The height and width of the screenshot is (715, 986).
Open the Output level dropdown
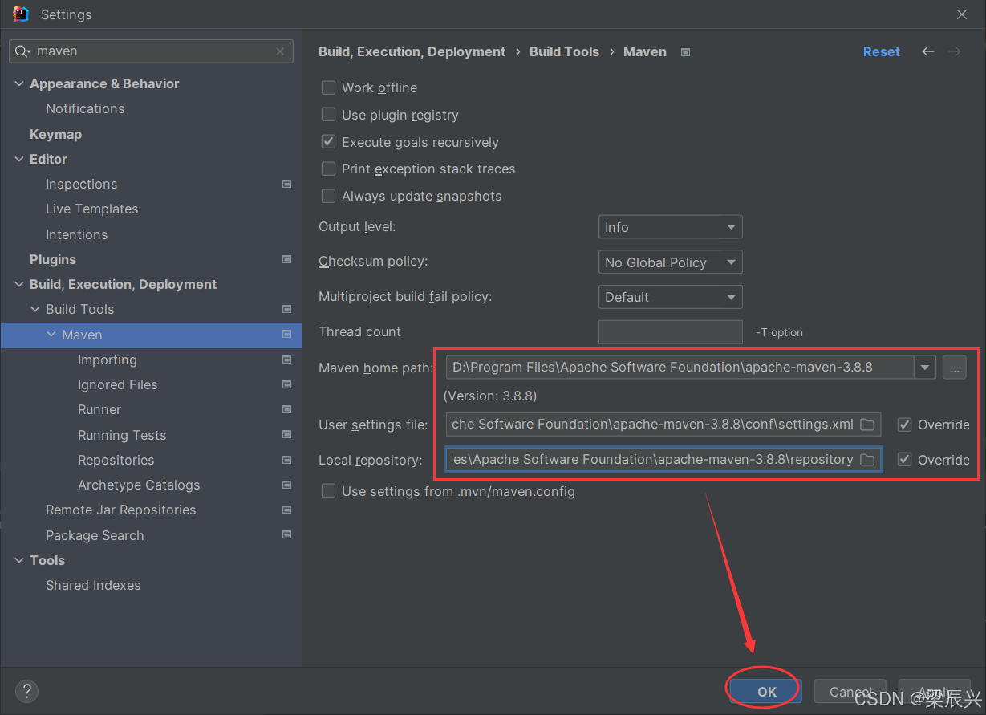coord(670,227)
